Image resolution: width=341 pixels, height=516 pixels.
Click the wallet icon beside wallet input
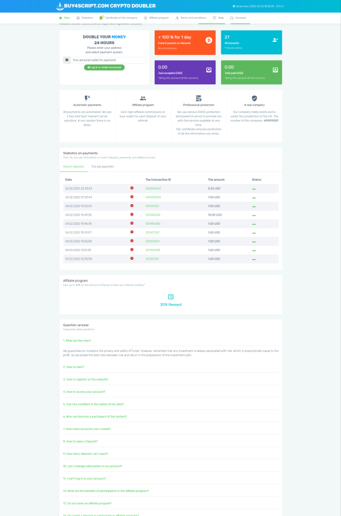click(x=66, y=60)
